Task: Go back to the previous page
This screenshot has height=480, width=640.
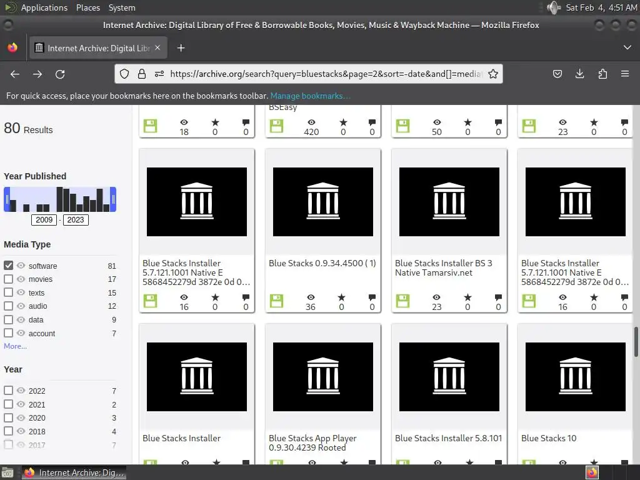Action: 15,74
